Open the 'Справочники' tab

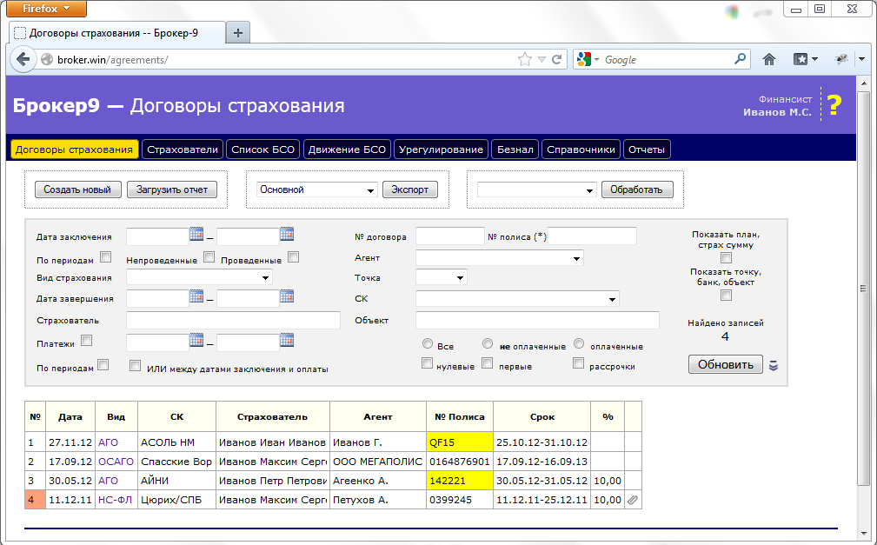coord(581,150)
